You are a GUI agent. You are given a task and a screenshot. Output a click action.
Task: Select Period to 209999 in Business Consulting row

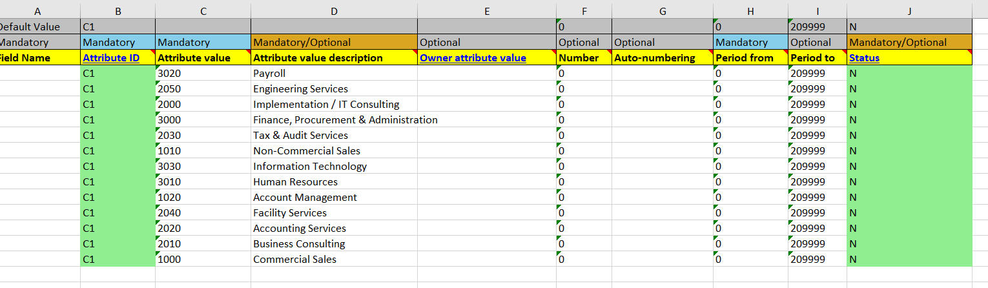(818, 243)
